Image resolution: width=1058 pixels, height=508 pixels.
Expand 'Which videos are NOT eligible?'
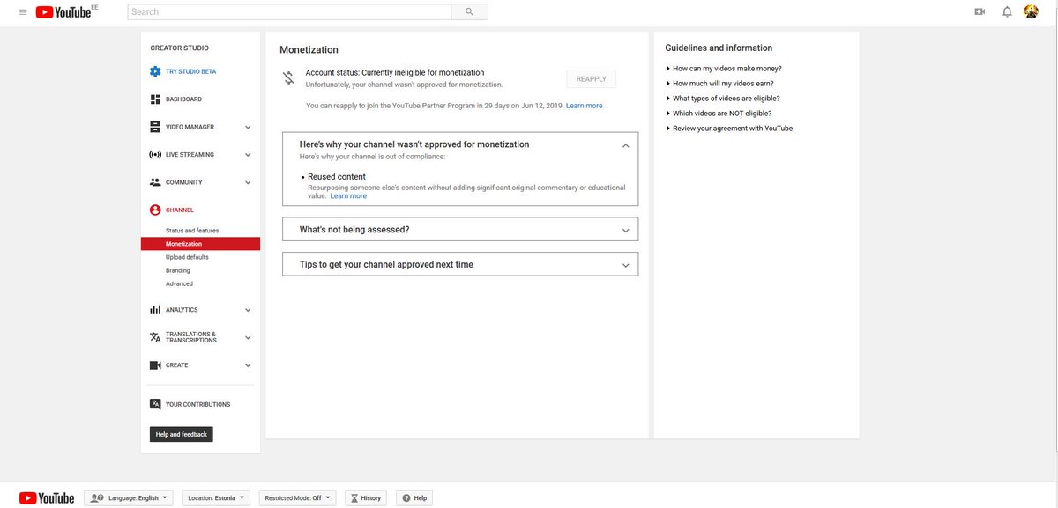pos(719,114)
